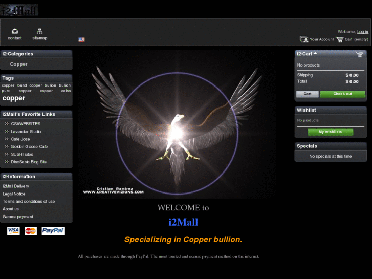This screenshot has height=279, width=372.
Task: Collapse the i2-Cart block arrow
Action: [x=315, y=53]
